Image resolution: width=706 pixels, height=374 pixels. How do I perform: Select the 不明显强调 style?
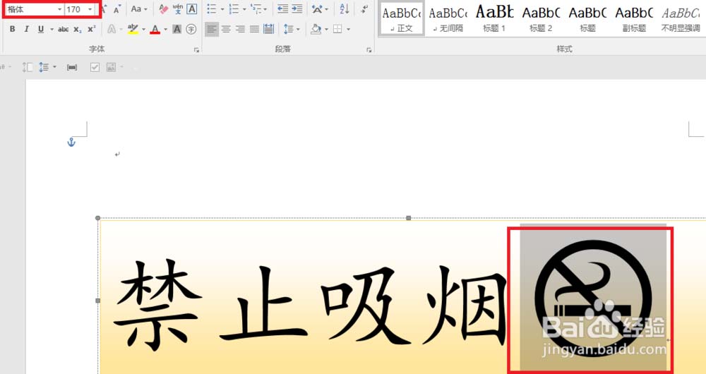pos(681,18)
